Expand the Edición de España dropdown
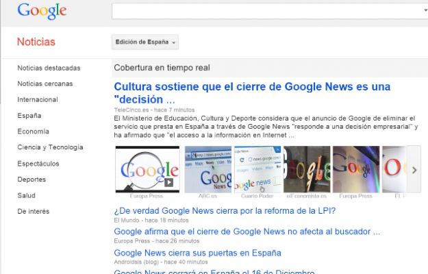428x274 pixels. [145, 42]
